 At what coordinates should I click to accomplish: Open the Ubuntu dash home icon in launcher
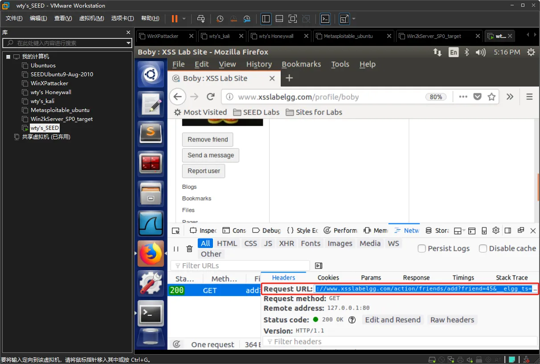pyautogui.click(x=151, y=74)
